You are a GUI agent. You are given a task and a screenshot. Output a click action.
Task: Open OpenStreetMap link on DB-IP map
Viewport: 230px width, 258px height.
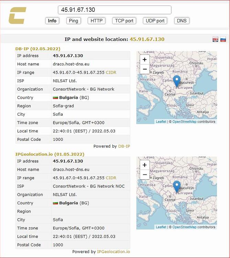click(184, 121)
